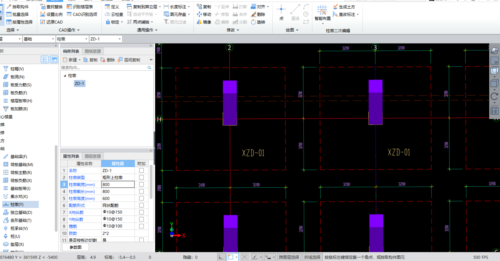Image resolution: width=500 pixels, height=261 pixels.
Task: Toggle the 附加 checkbox for 柱墩类型 row
Action: 142,177
